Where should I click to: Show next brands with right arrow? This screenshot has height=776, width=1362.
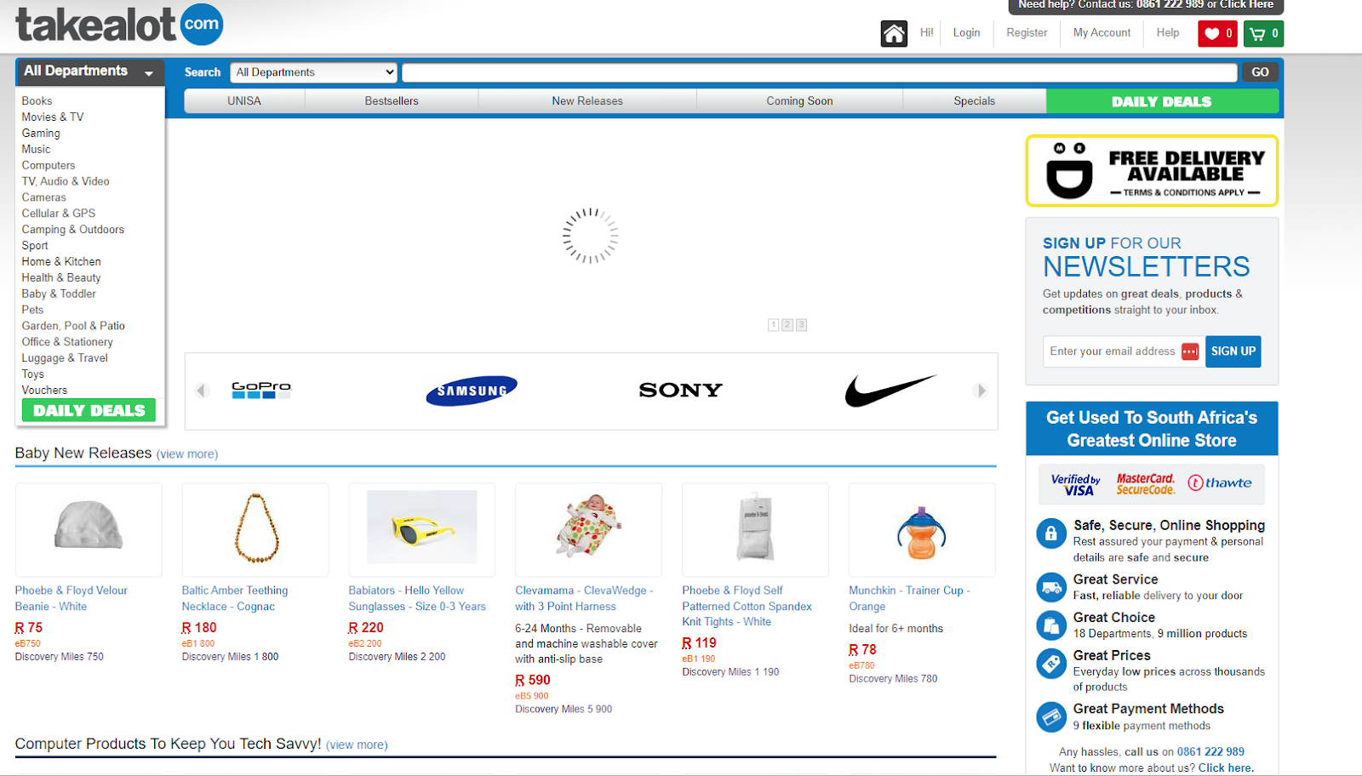(x=981, y=391)
